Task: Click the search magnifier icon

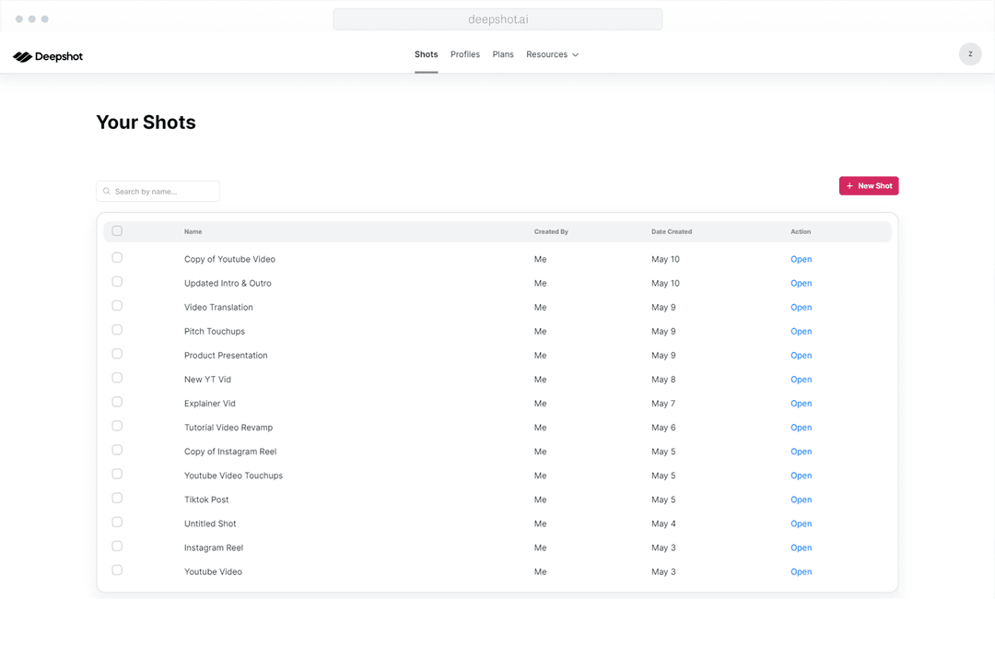Action: tap(107, 192)
